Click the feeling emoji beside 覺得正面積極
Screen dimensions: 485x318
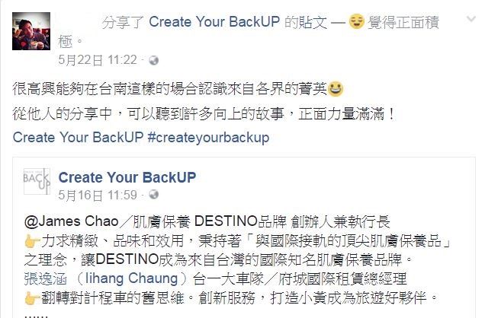[x=356, y=21]
